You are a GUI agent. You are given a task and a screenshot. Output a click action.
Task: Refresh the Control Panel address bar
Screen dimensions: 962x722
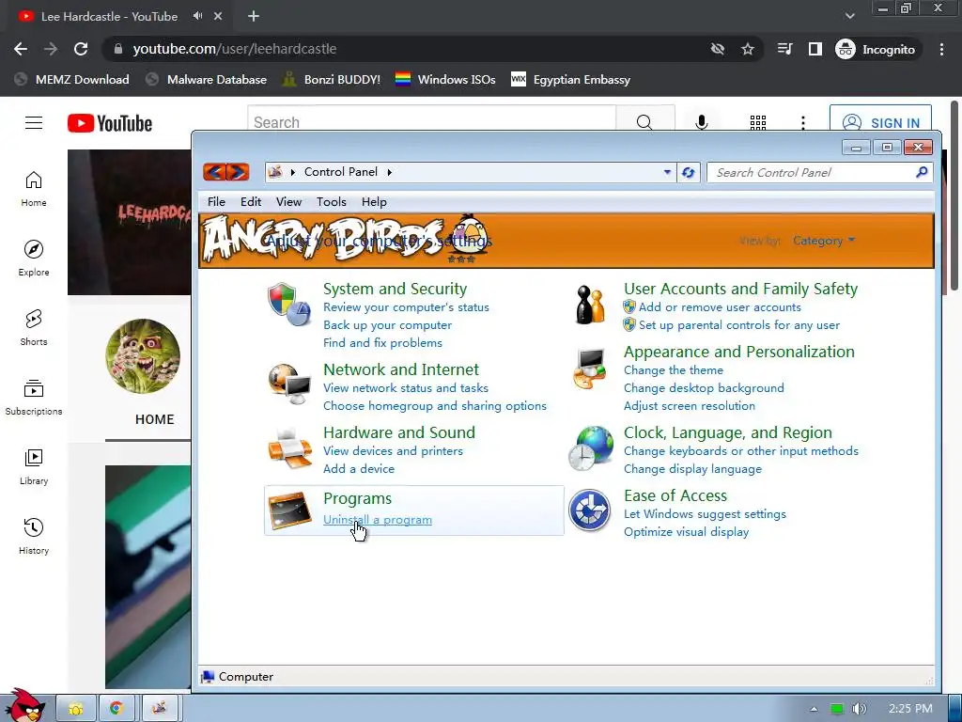coord(689,173)
